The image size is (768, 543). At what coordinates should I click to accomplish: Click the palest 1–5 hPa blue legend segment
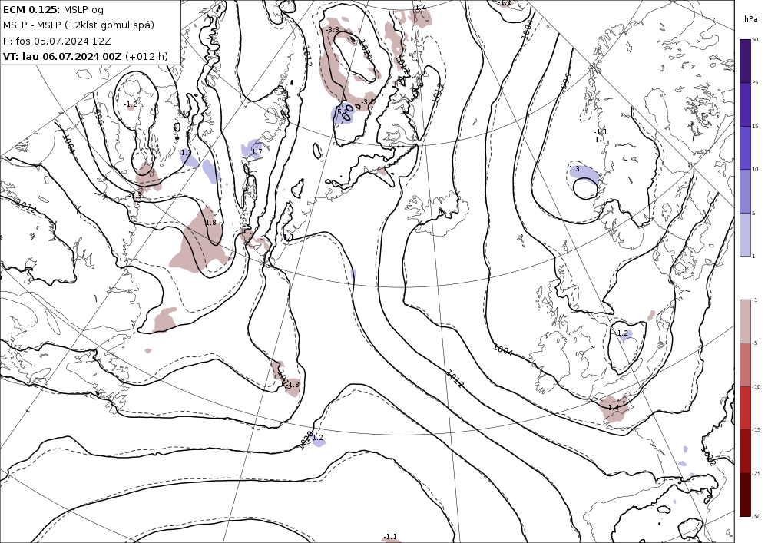point(745,234)
